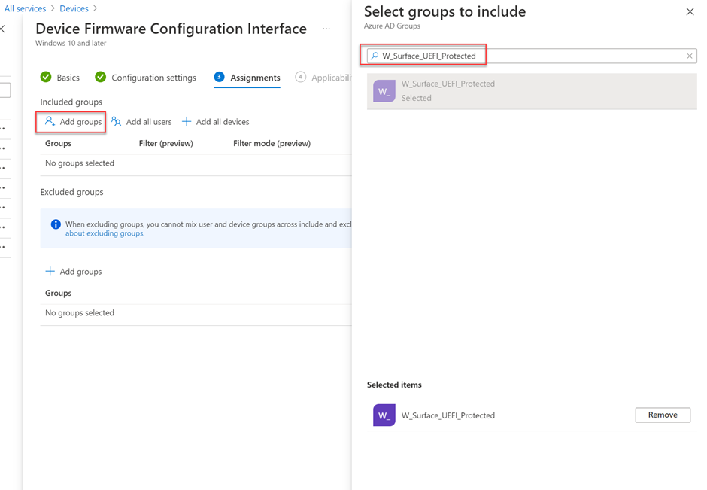Image resolution: width=707 pixels, height=490 pixels.
Task: Open the ellipsis menu beside page title
Action: [x=326, y=29]
